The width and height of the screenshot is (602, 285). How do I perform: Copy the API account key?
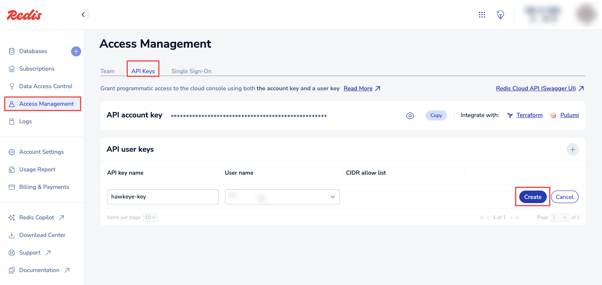(x=436, y=115)
